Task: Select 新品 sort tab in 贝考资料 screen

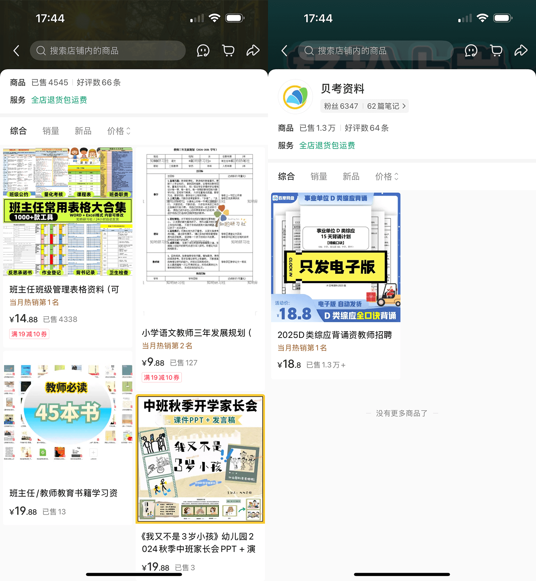Action: pyautogui.click(x=351, y=177)
